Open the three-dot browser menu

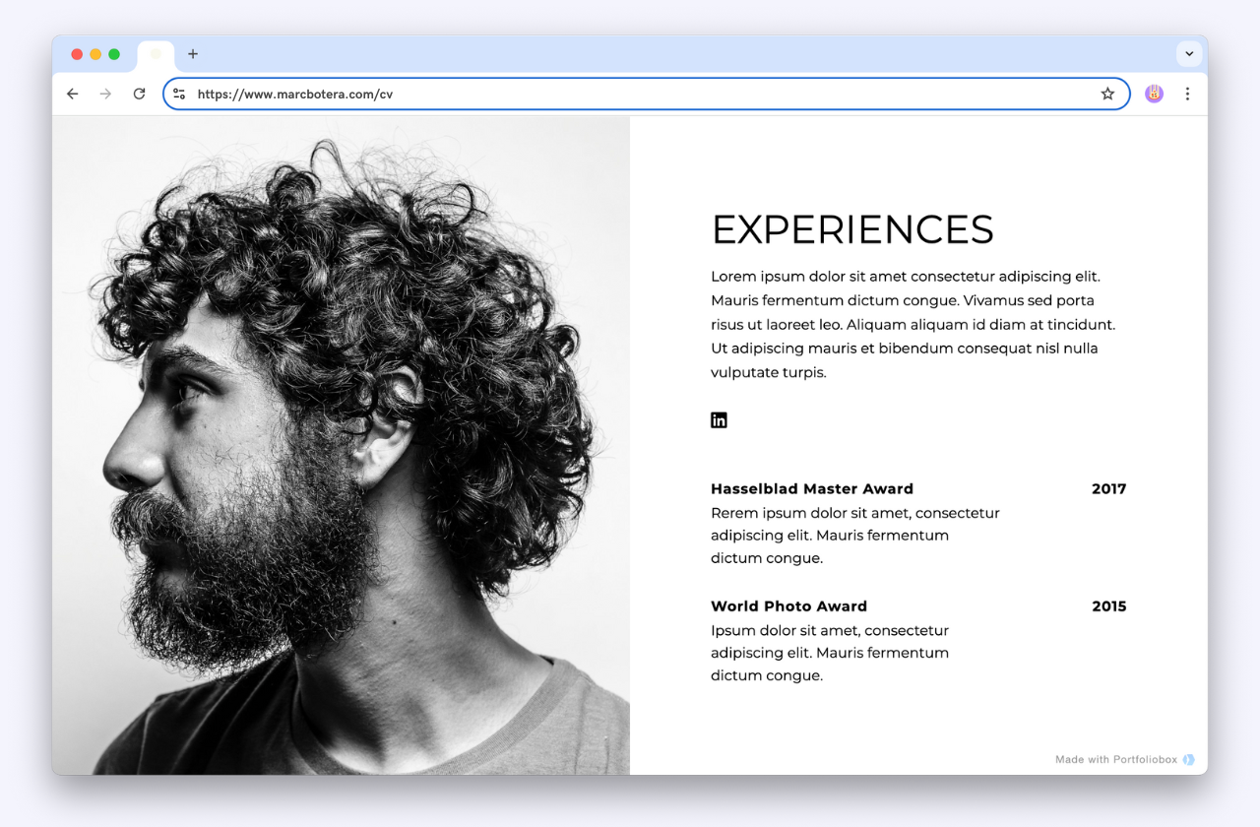coord(1187,94)
